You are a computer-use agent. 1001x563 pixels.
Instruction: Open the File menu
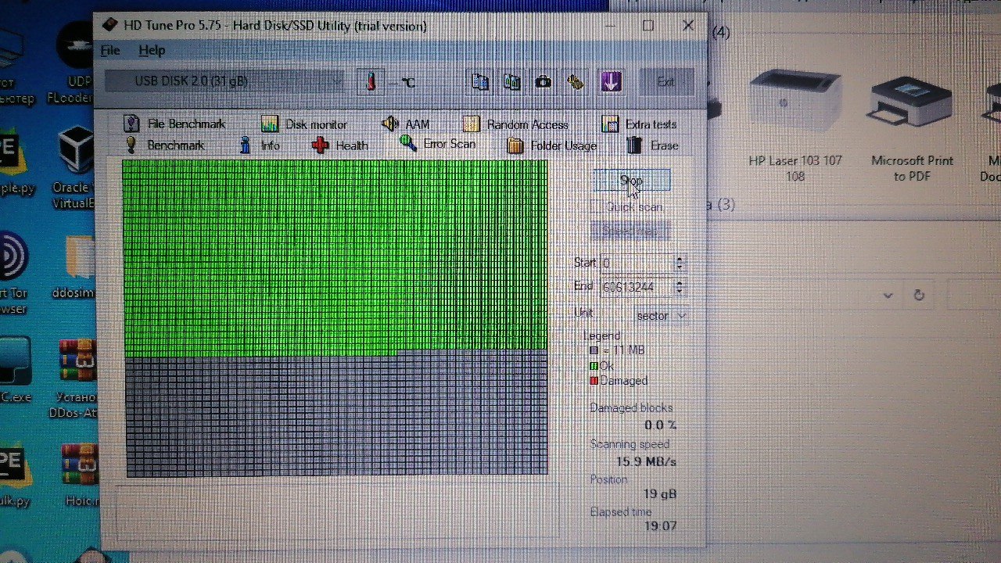(110, 50)
